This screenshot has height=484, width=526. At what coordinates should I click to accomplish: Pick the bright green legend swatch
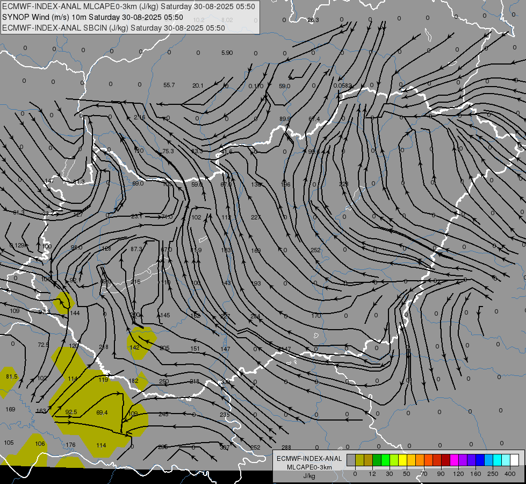pos(385,460)
